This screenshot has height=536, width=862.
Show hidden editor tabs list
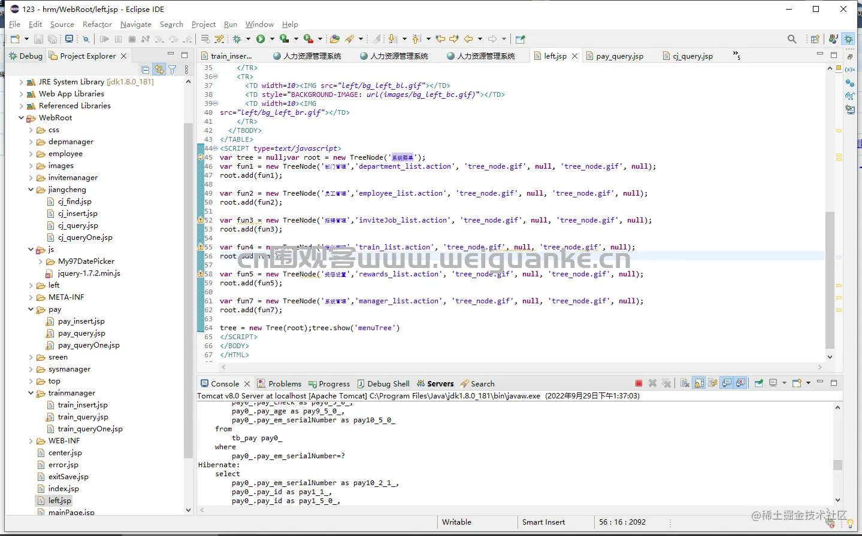coord(737,56)
